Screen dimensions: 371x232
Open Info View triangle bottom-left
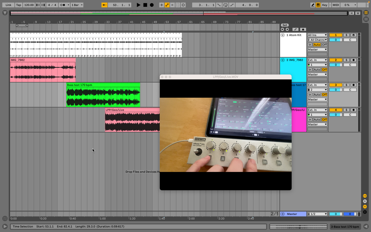pyautogui.click(x=5, y=226)
